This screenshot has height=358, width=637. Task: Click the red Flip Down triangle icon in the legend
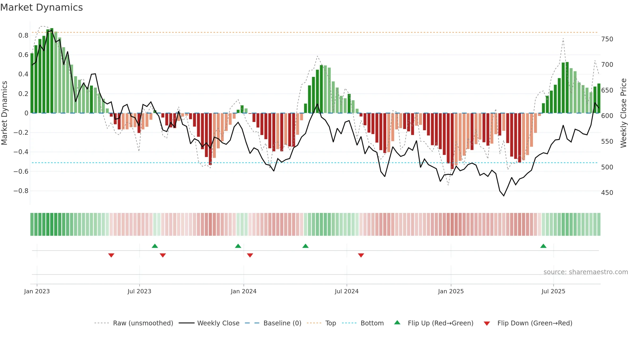click(x=487, y=324)
